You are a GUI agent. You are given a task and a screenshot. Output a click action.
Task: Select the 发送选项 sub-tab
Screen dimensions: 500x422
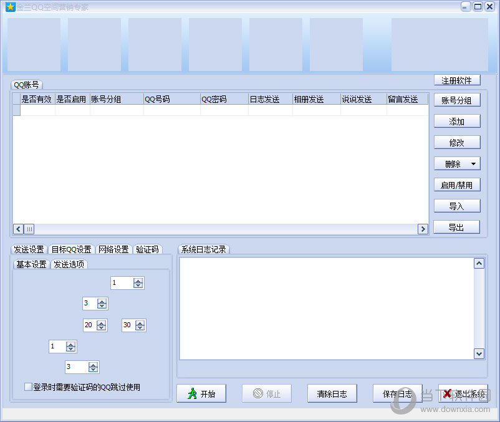(69, 264)
